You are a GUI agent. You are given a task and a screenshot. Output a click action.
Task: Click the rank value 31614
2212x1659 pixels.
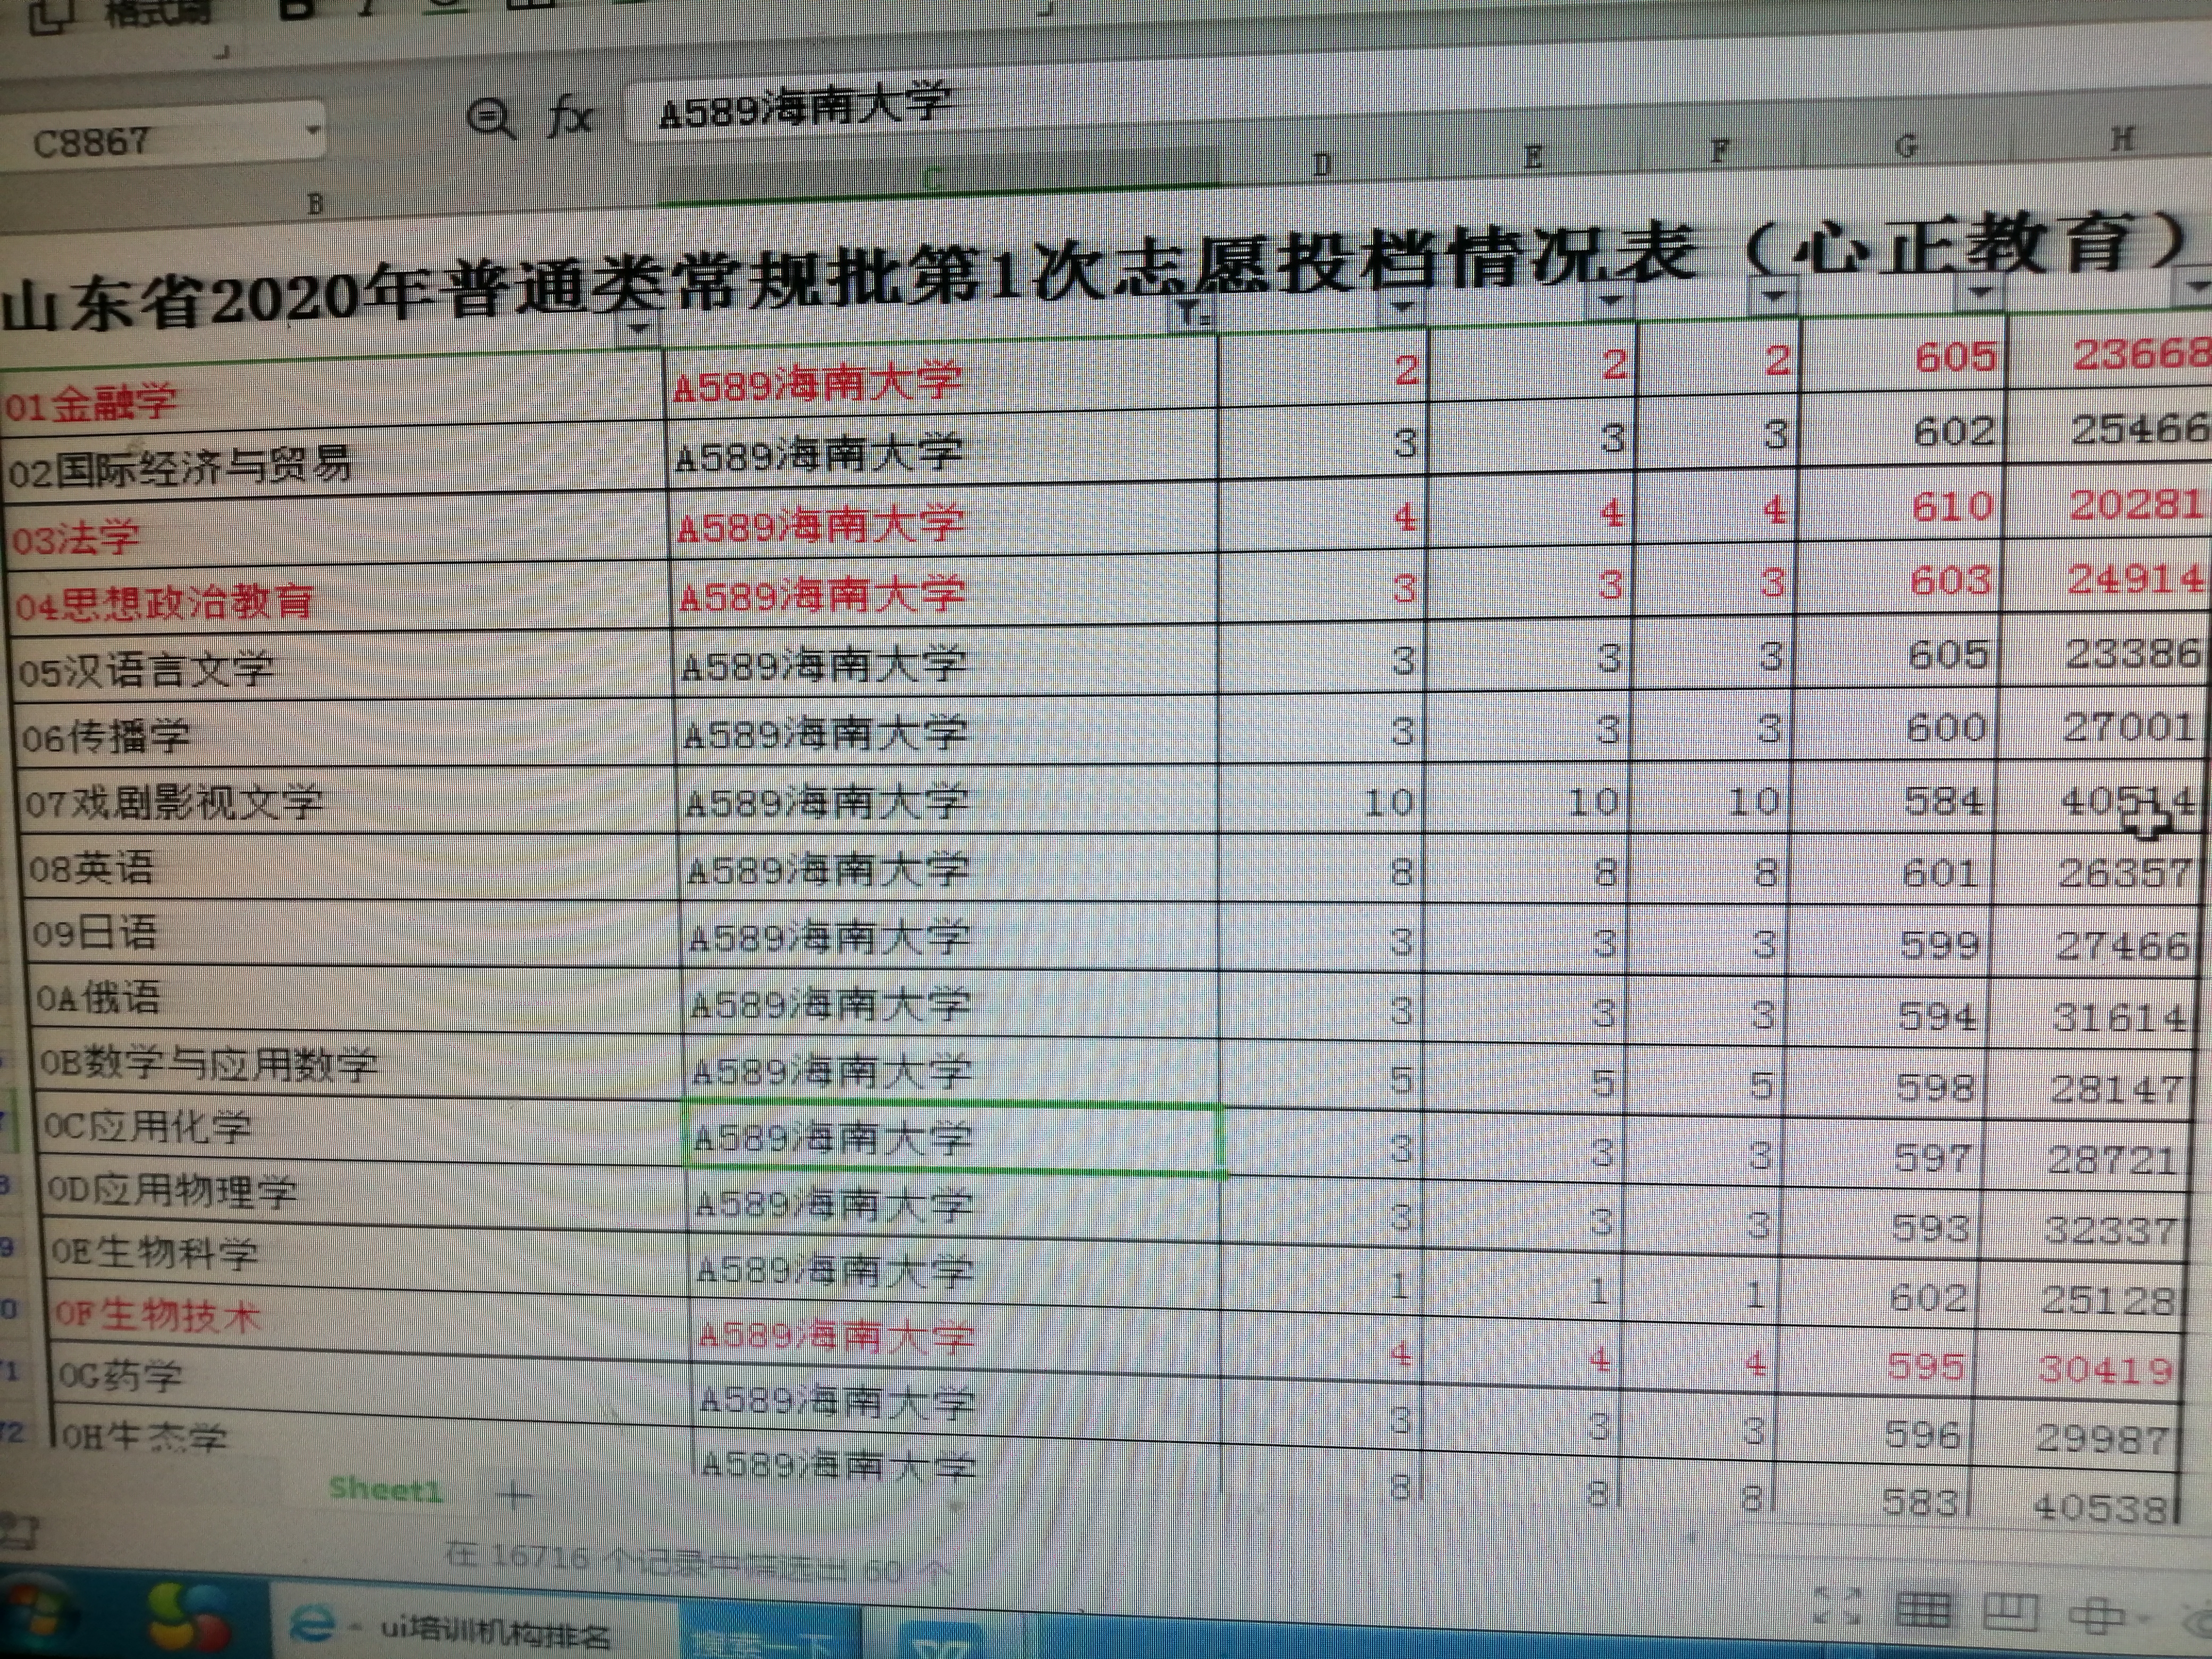2121,1018
